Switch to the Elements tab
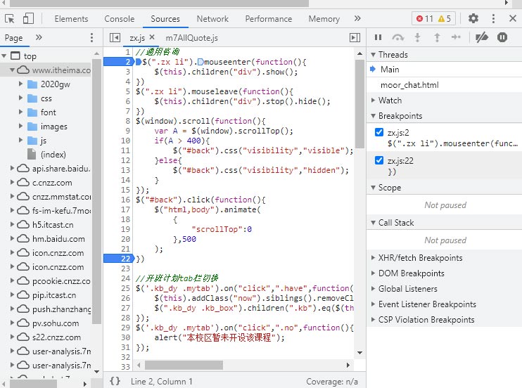 click(x=71, y=19)
